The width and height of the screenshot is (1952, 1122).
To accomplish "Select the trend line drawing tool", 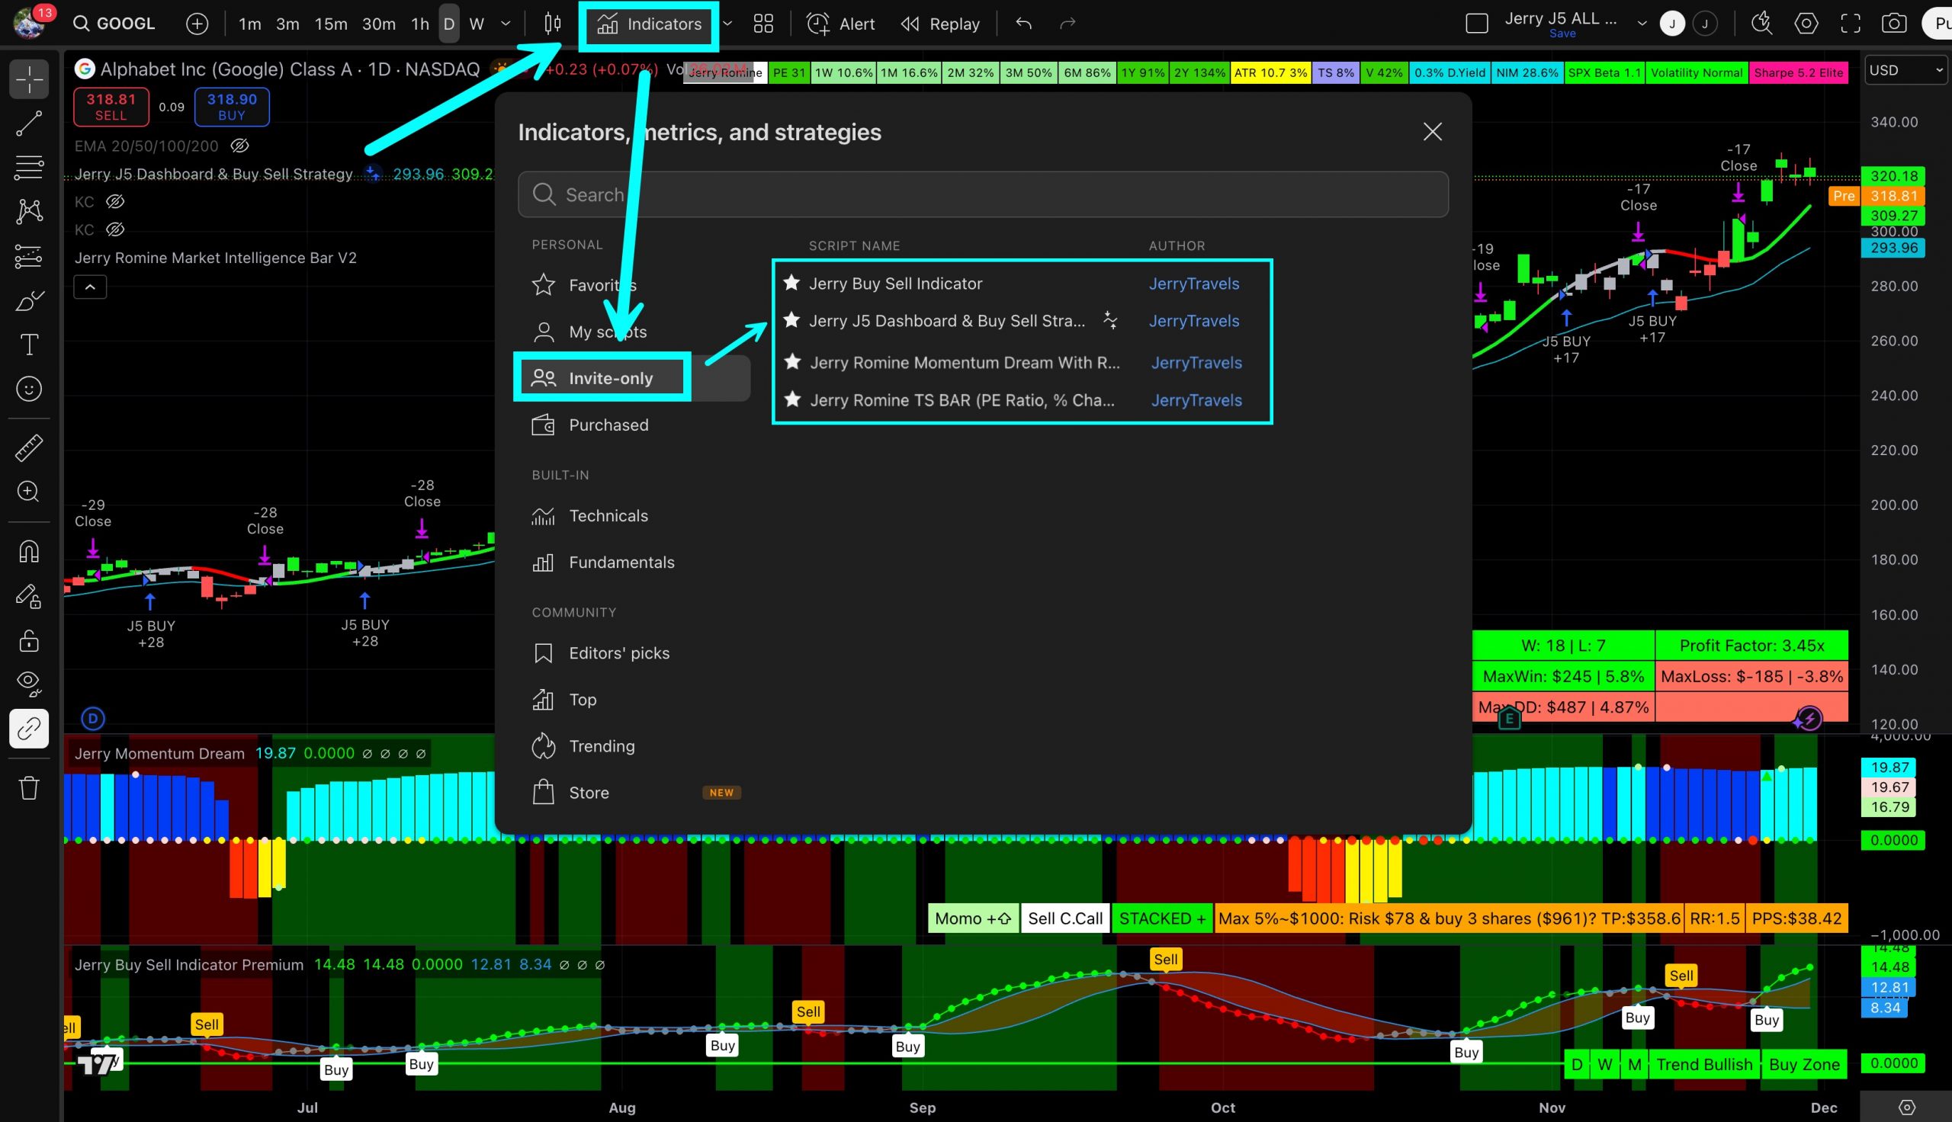I will point(29,123).
